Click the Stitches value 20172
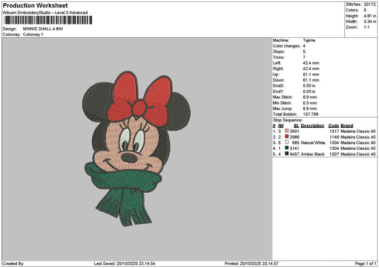This screenshot has height=268, width=379. tap(370, 4)
